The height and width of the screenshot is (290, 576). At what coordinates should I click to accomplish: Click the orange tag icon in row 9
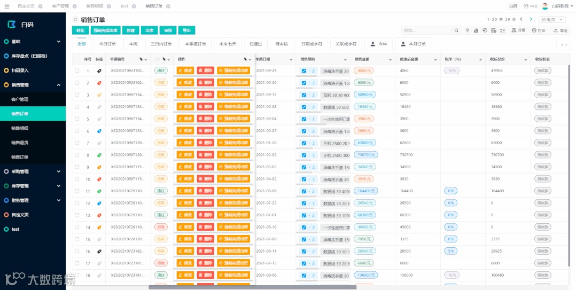[x=99, y=167]
